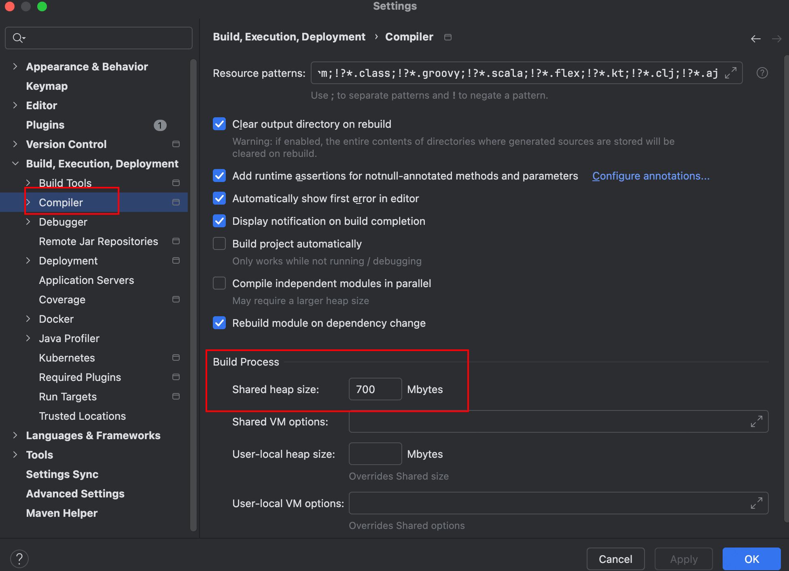Click the search magnifier icon in settings
The height and width of the screenshot is (571, 789).
[x=18, y=38]
